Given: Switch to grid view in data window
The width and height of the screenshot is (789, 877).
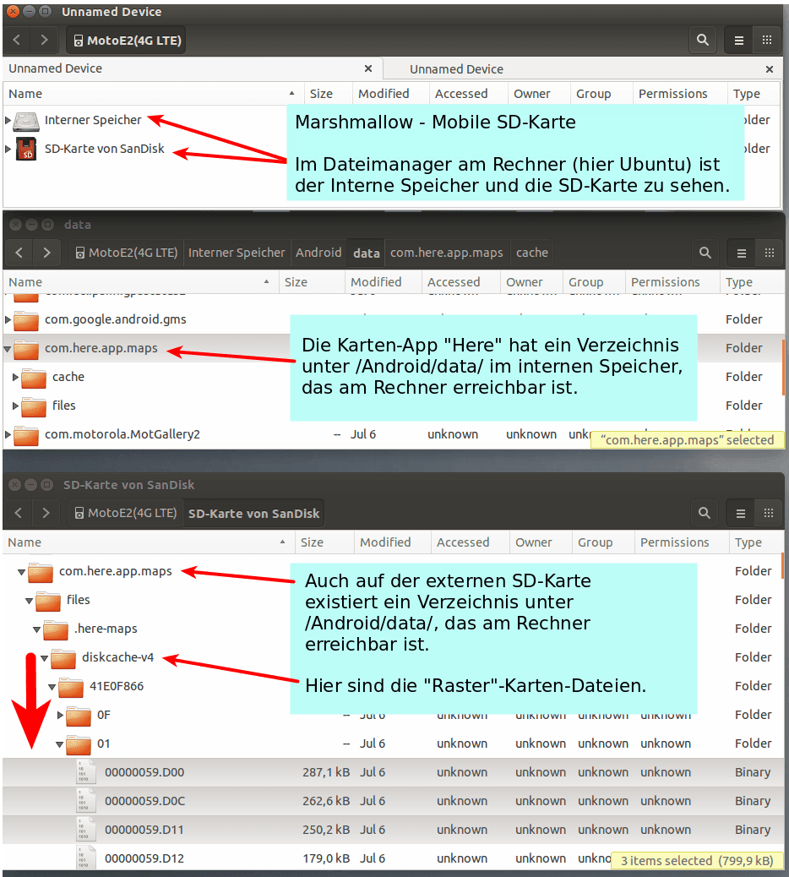Looking at the screenshot, I should pos(769,253).
